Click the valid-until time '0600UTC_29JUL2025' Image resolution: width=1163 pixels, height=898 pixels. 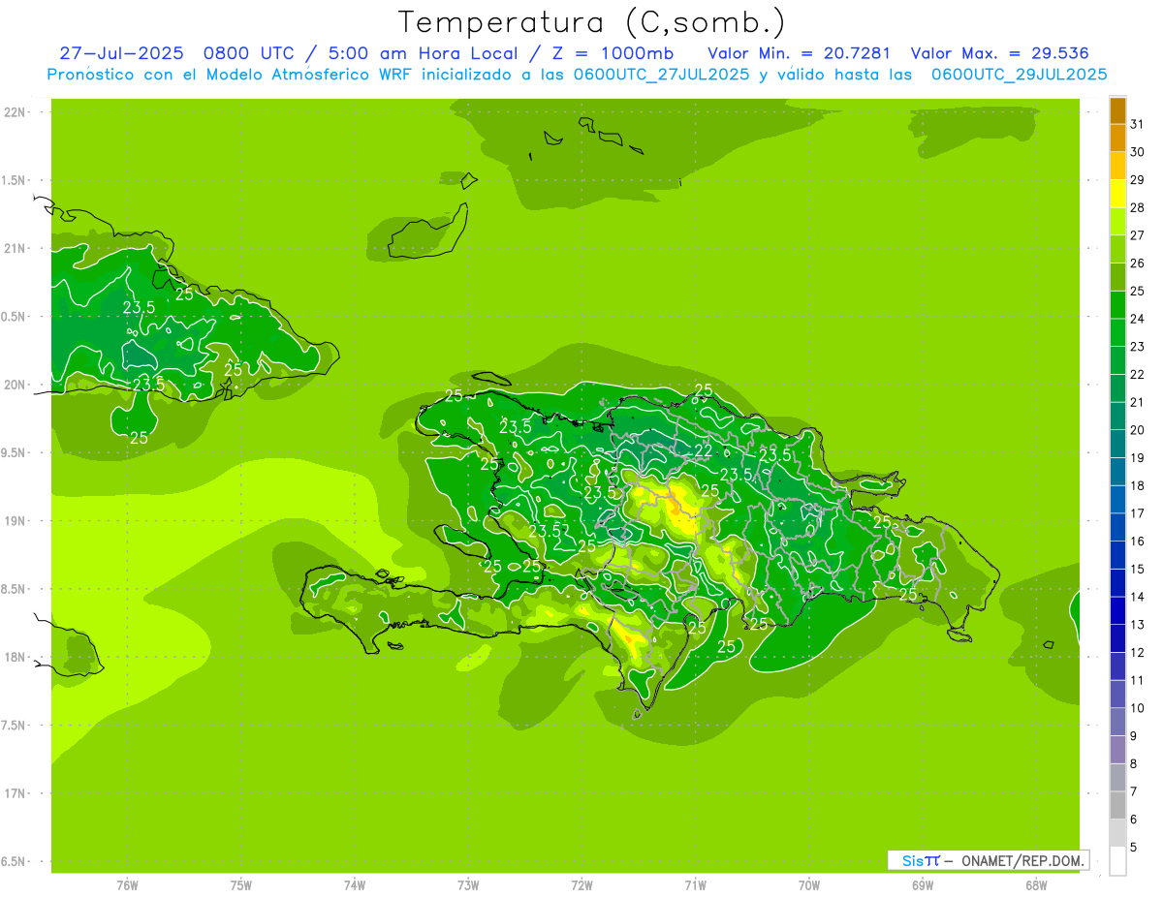coord(1020,75)
